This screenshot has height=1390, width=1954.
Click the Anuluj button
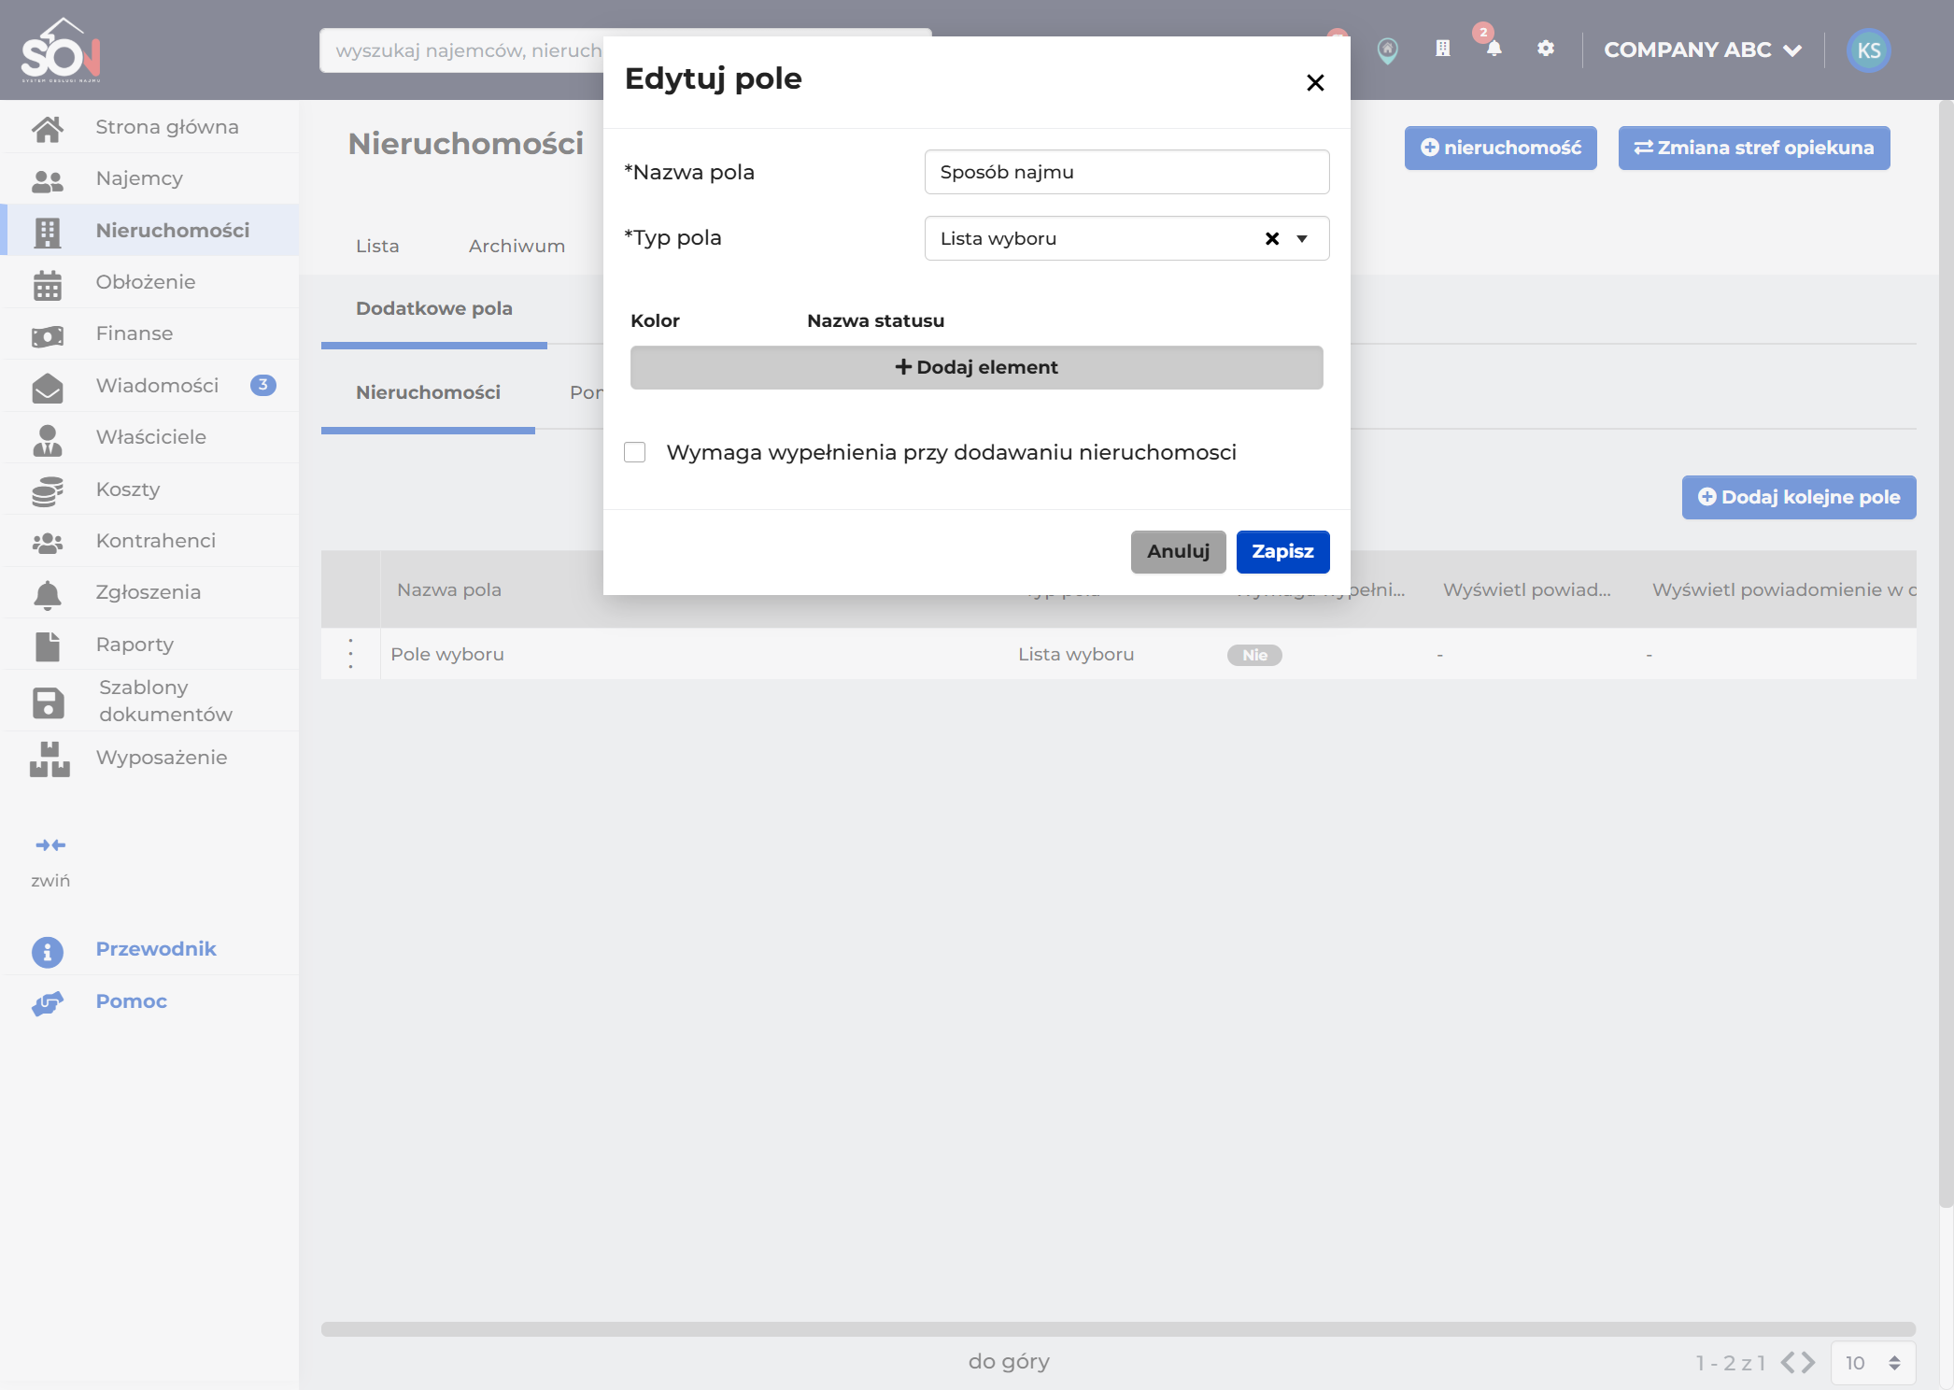coord(1178,552)
